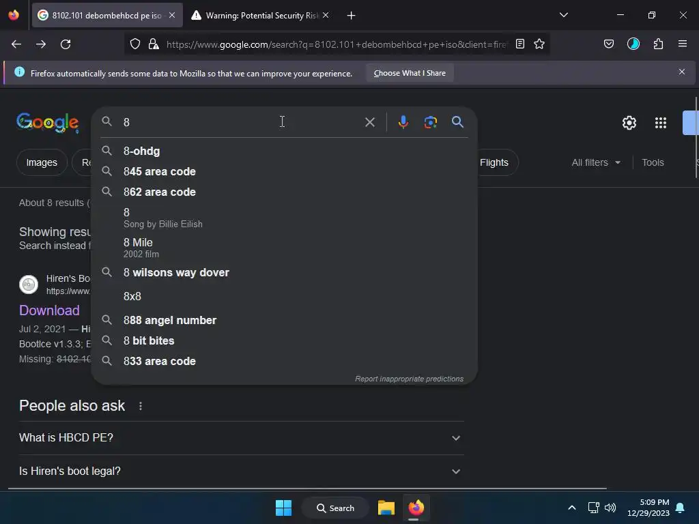Screen dimensions: 699x524
Task: Clear the search box text
Action: [x=370, y=122]
